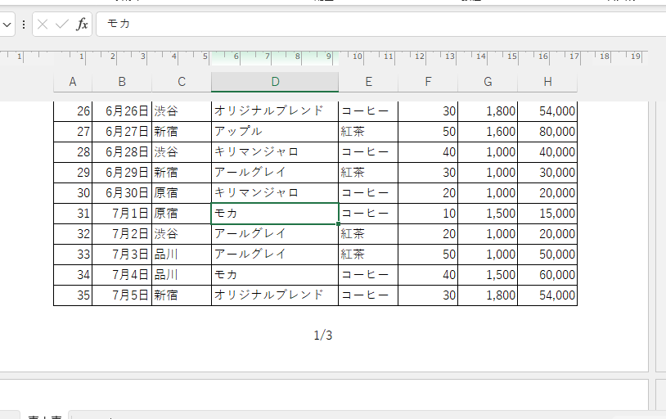Click アールグレイ cell in row 32
The image size is (666, 419).
tap(275, 234)
